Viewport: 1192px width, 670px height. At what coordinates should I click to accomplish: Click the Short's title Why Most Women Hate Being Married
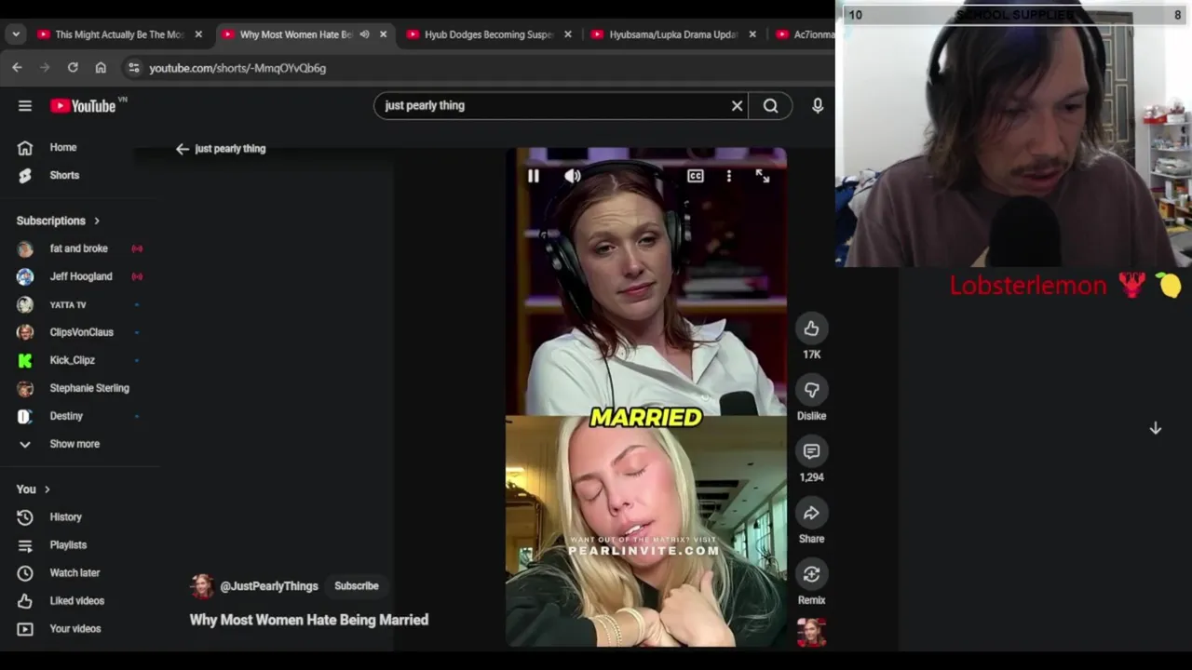pos(309,620)
